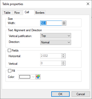Enable the Fields checkbox
Image resolution: width=92 pixels, height=99 pixels.
(9, 51)
